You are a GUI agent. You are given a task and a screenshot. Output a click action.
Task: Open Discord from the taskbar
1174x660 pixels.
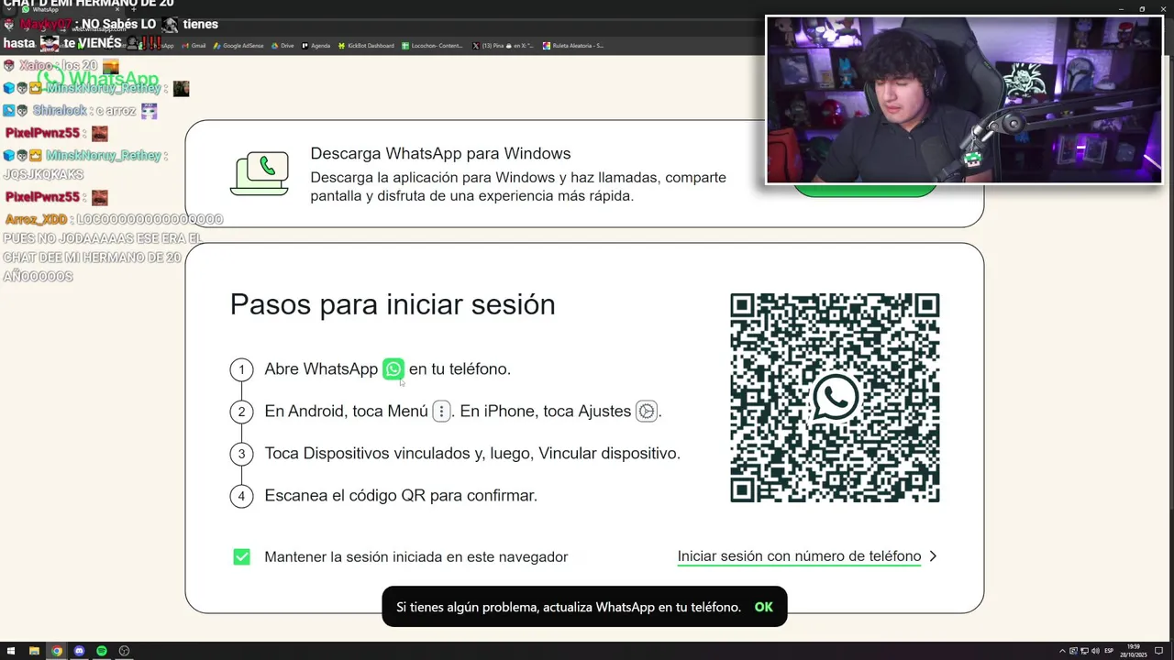79,651
